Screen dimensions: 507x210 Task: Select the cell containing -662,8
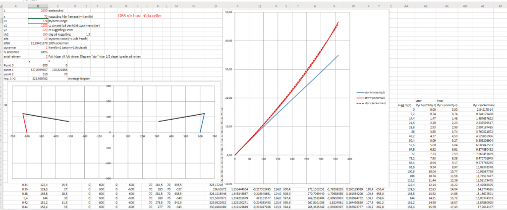(x=379, y=208)
